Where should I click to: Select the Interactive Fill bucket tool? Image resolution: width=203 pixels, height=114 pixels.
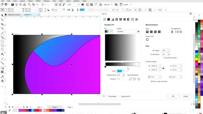click(2, 81)
